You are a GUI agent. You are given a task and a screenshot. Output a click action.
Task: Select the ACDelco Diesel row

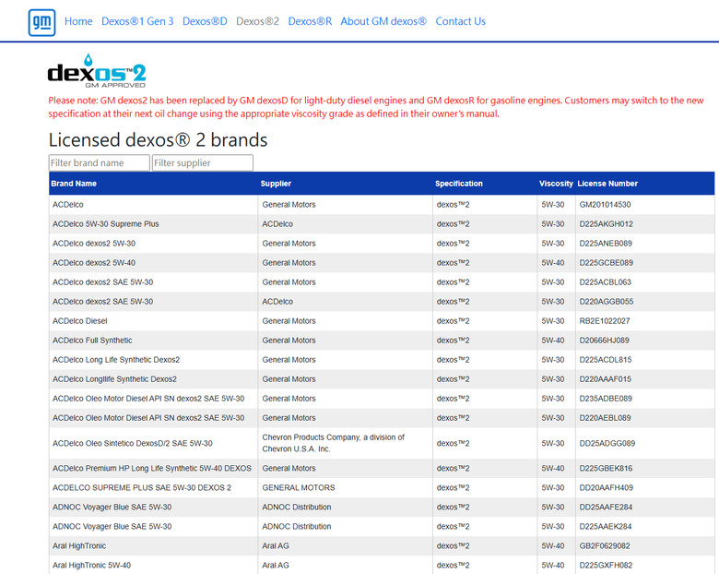coord(382,321)
